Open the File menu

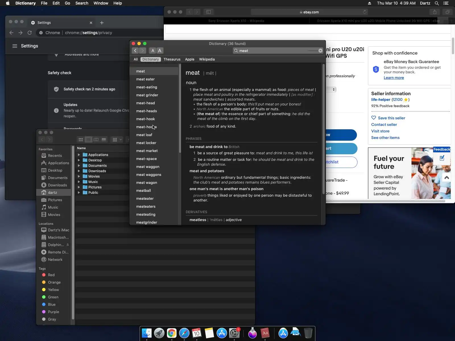pyautogui.click(x=44, y=3)
